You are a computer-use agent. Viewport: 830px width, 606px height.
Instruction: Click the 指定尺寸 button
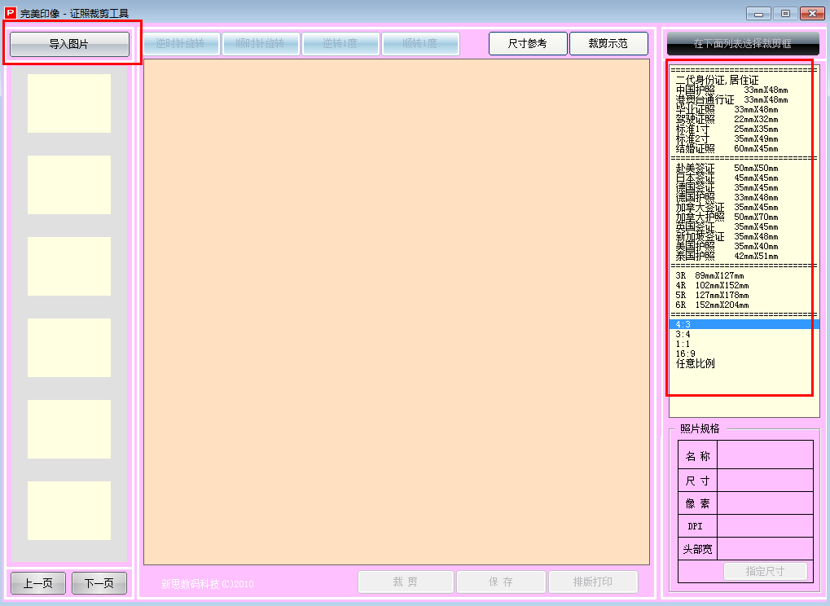(766, 571)
